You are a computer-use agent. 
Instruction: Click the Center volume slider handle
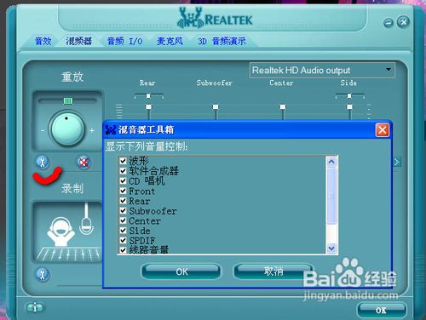point(283,106)
